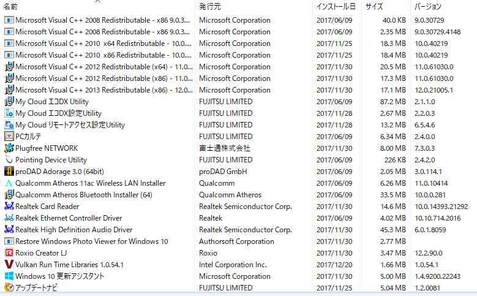Click the Plugfree NETWORK icon
Image resolution: width=477 pixels, height=296 pixels.
9,148
